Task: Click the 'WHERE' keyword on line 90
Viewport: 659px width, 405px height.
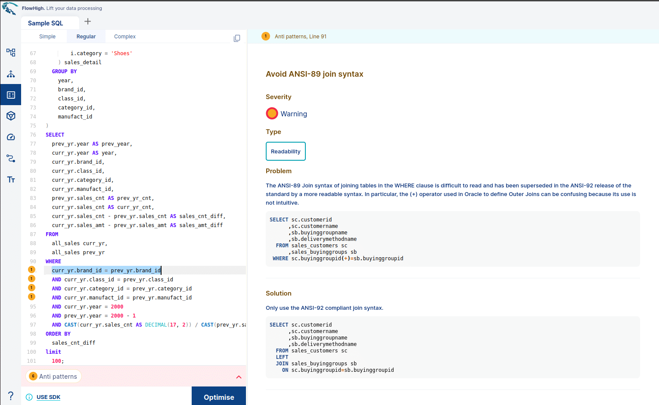Action: pos(53,262)
